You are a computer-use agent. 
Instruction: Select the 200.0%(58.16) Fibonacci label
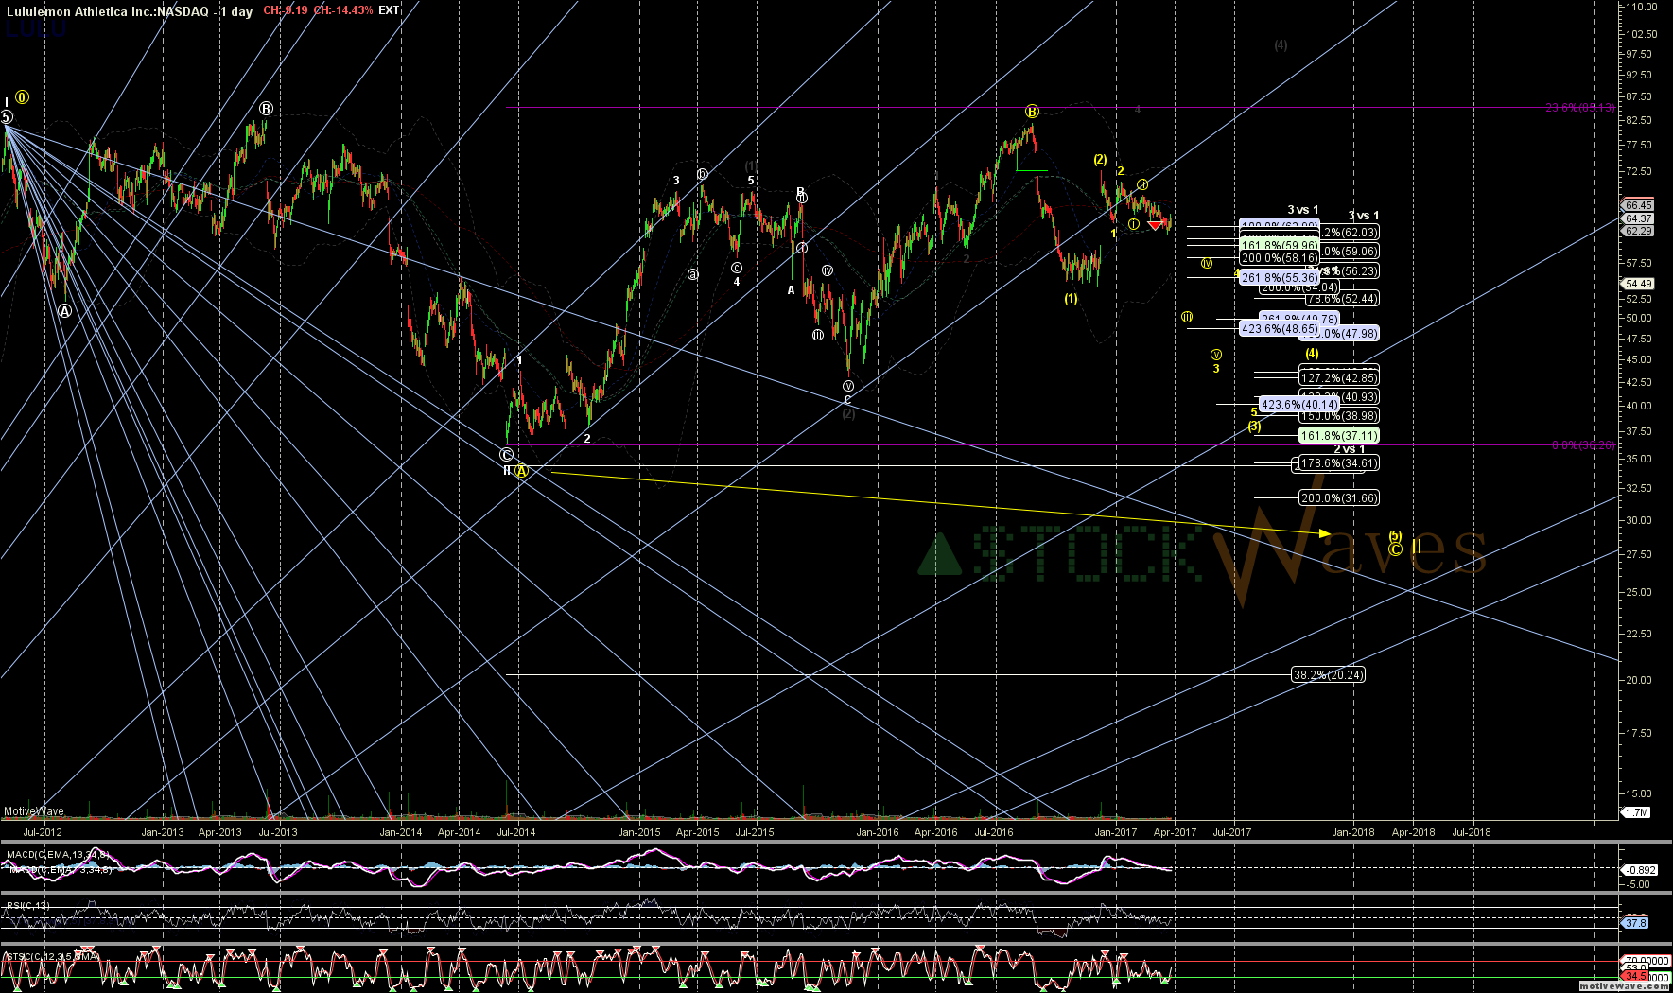(1279, 258)
